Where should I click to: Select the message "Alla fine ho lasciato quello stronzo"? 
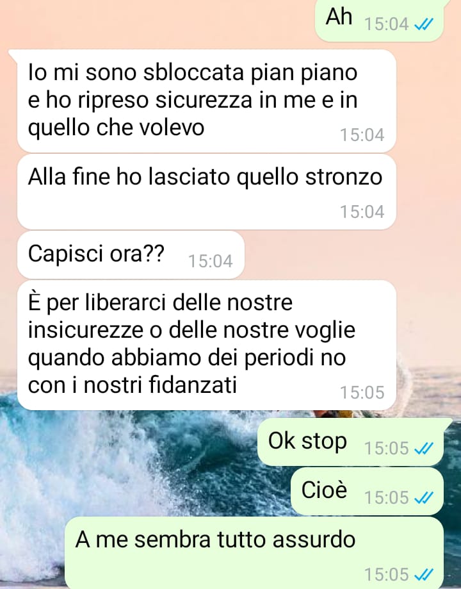point(206,192)
